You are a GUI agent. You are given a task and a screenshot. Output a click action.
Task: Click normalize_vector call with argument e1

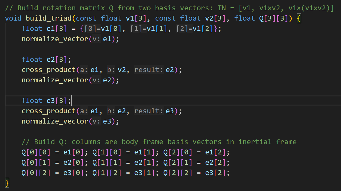tap(55, 39)
